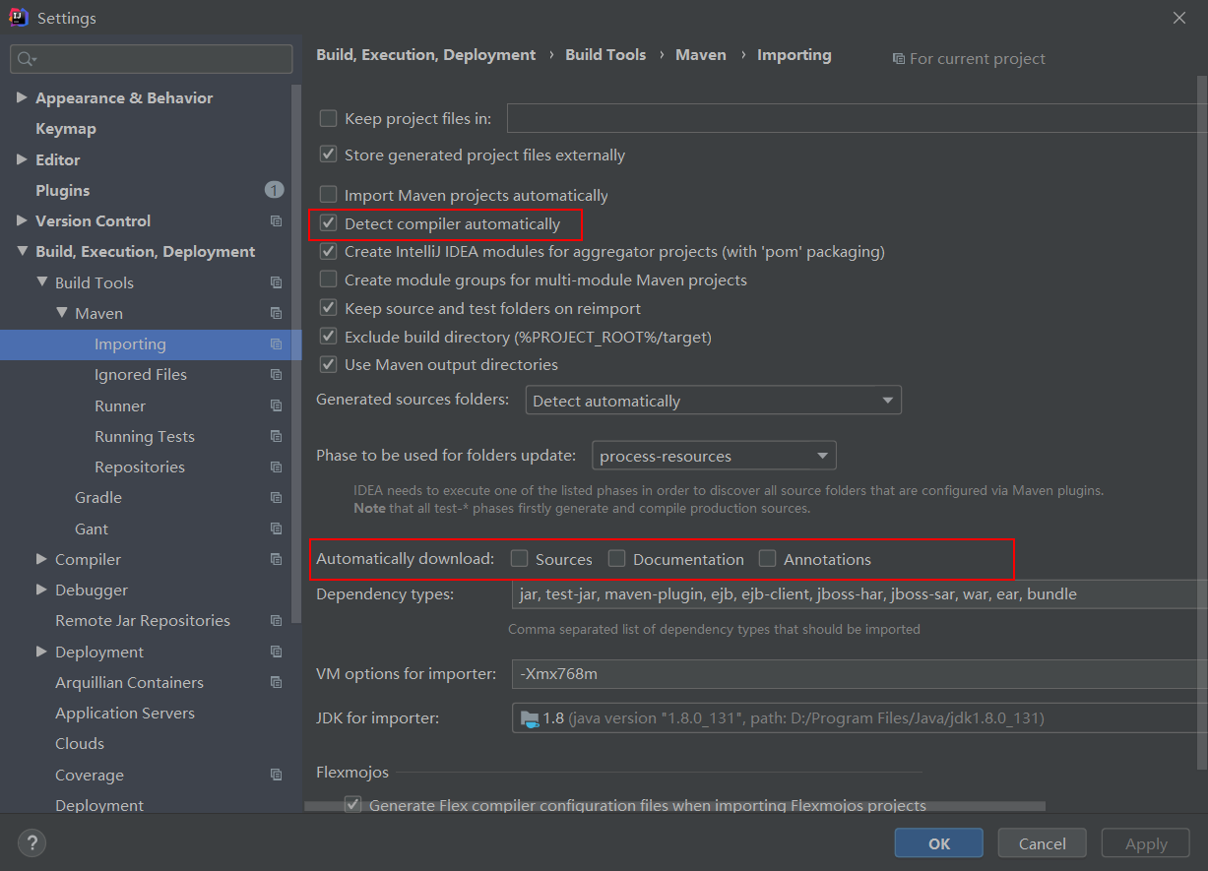Click the per-project icon beside the Deployment expander row
The height and width of the screenshot is (871, 1208).
[x=276, y=653]
